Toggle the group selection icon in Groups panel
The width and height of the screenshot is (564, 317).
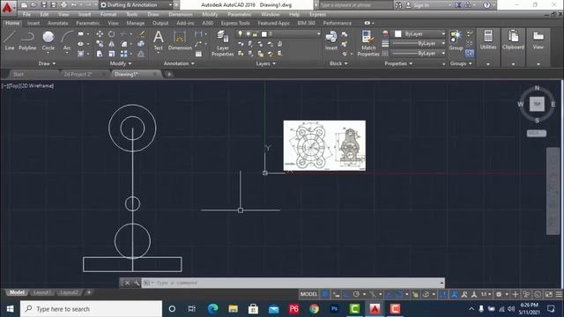(470, 54)
